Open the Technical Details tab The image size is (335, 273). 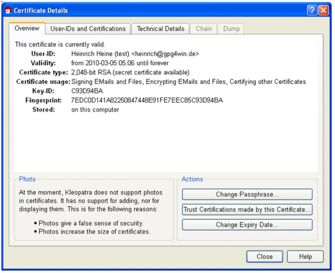[x=160, y=29]
